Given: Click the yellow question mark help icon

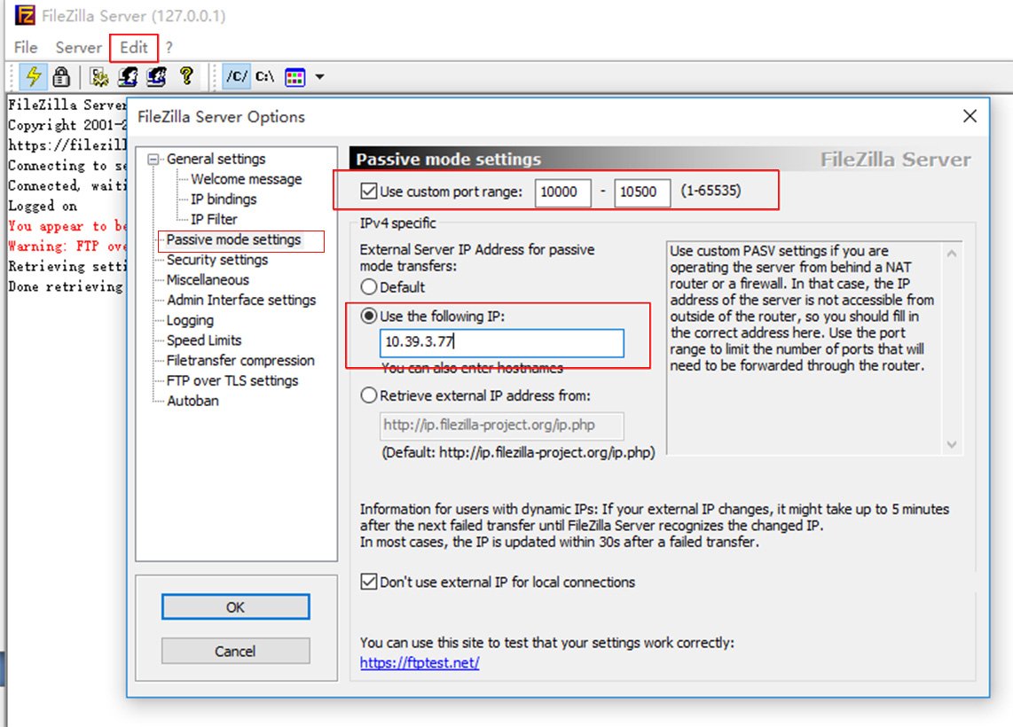Looking at the screenshot, I should point(186,76).
